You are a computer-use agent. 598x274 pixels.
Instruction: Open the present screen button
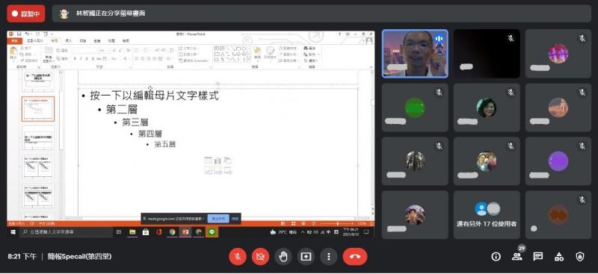306,257
